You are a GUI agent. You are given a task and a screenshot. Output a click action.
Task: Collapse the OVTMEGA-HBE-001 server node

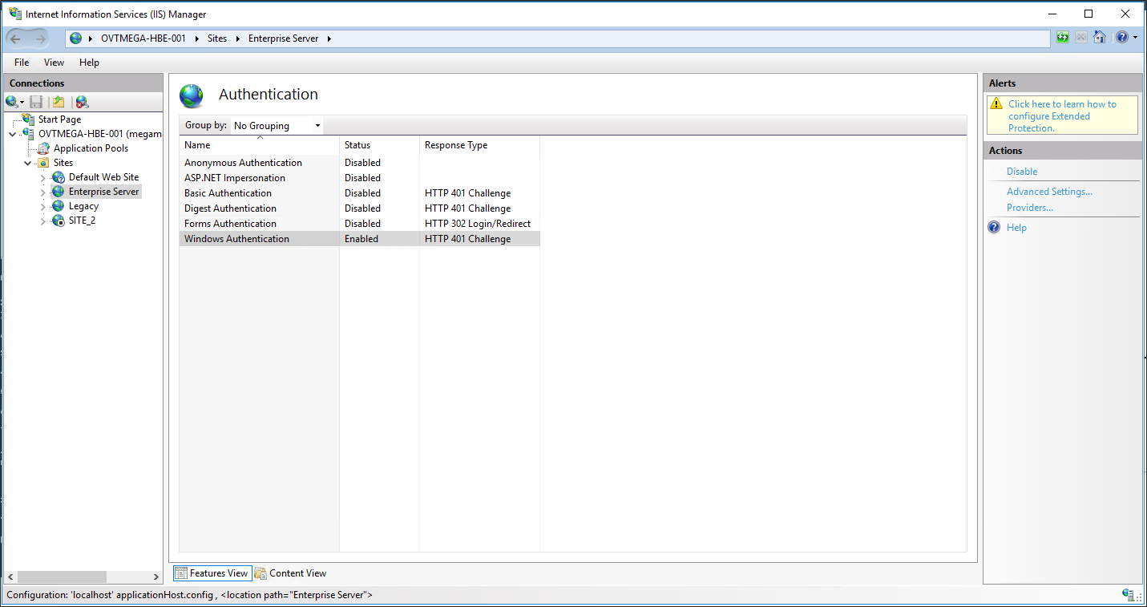(12, 134)
